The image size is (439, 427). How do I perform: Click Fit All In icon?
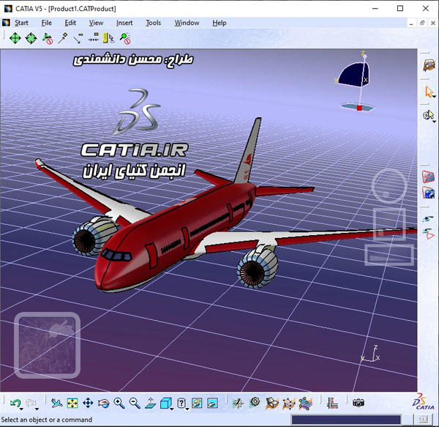point(72,403)
